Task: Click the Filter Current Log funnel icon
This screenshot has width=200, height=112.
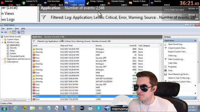Action: [165, 59]
